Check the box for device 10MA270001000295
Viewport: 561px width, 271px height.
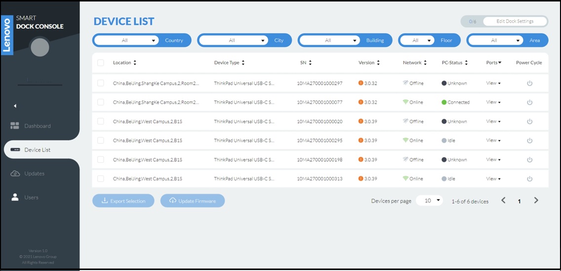click(x=101, y=140)
